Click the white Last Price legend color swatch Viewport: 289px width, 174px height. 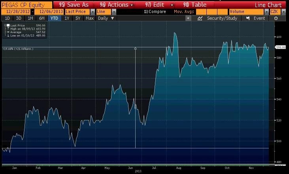(x=8, y=25)
